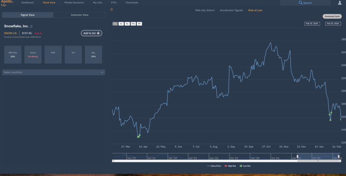Toggle Low RoL markers in legend
The image size is (346, 176).
pyautogui.click(x=245, y=166)
